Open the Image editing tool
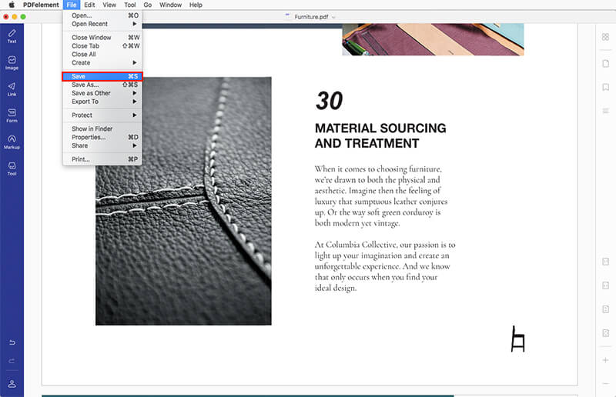 12,62
